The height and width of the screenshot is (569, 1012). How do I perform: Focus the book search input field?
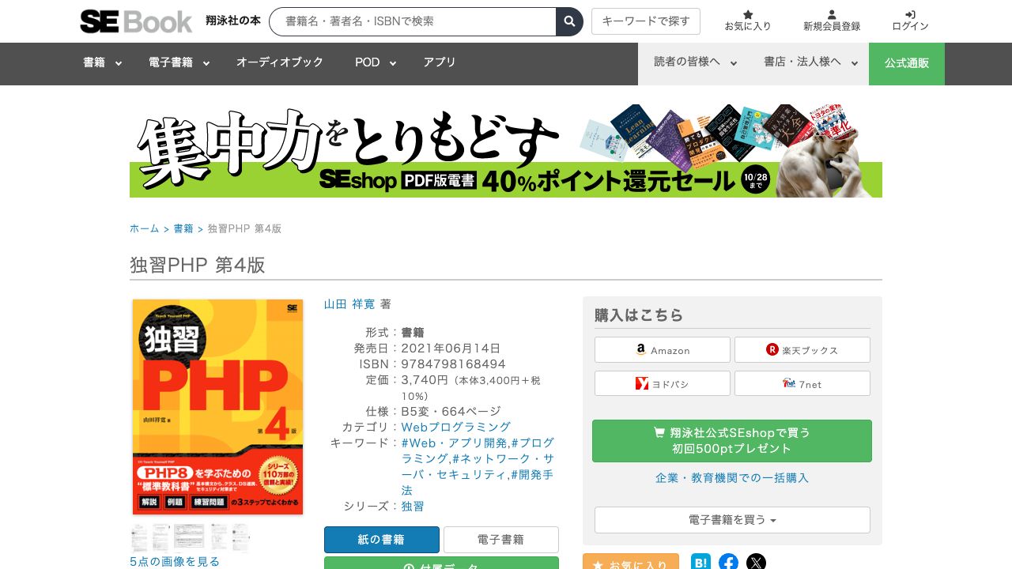[413, 21]
